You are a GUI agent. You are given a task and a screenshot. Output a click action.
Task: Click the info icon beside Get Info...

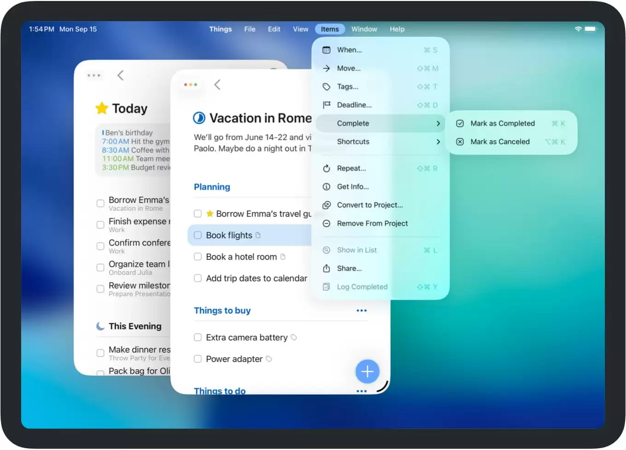(326, 187)
